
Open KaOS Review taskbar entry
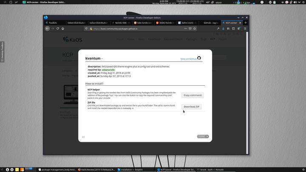[96, 169]
